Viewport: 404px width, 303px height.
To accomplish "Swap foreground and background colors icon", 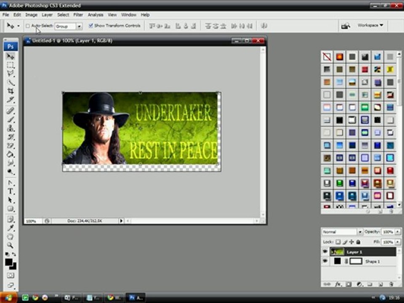I will click(x=14, y=255).
